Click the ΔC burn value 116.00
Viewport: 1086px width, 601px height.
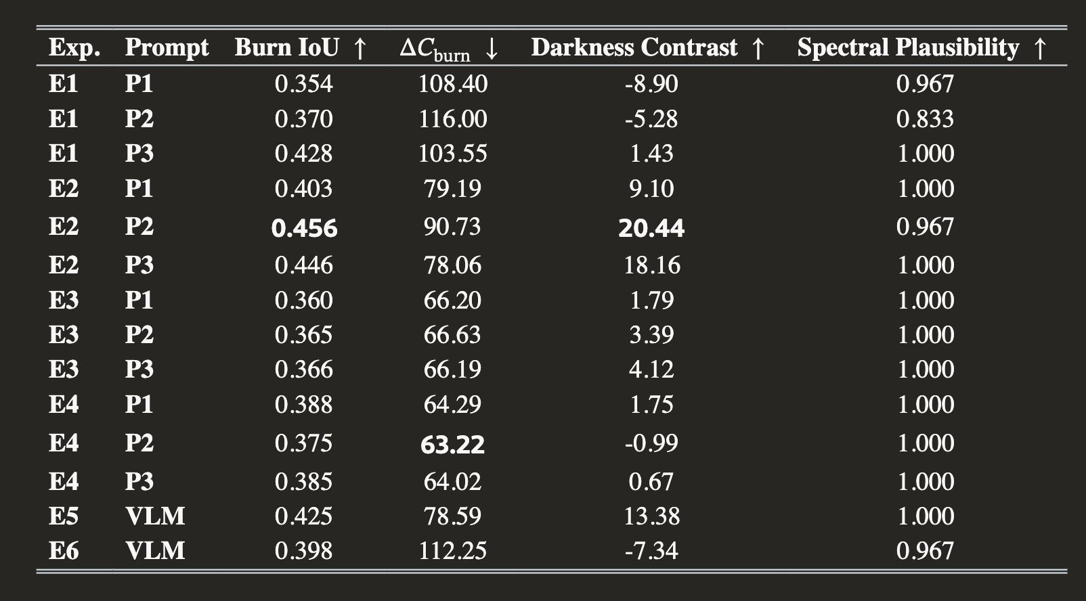452,119
